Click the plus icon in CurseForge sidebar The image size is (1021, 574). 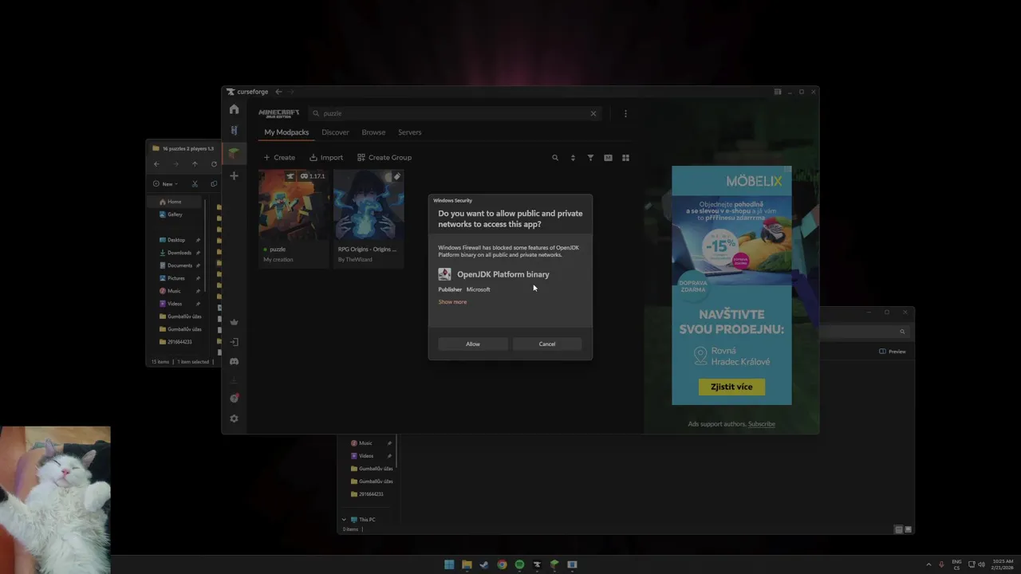point(234,175)
